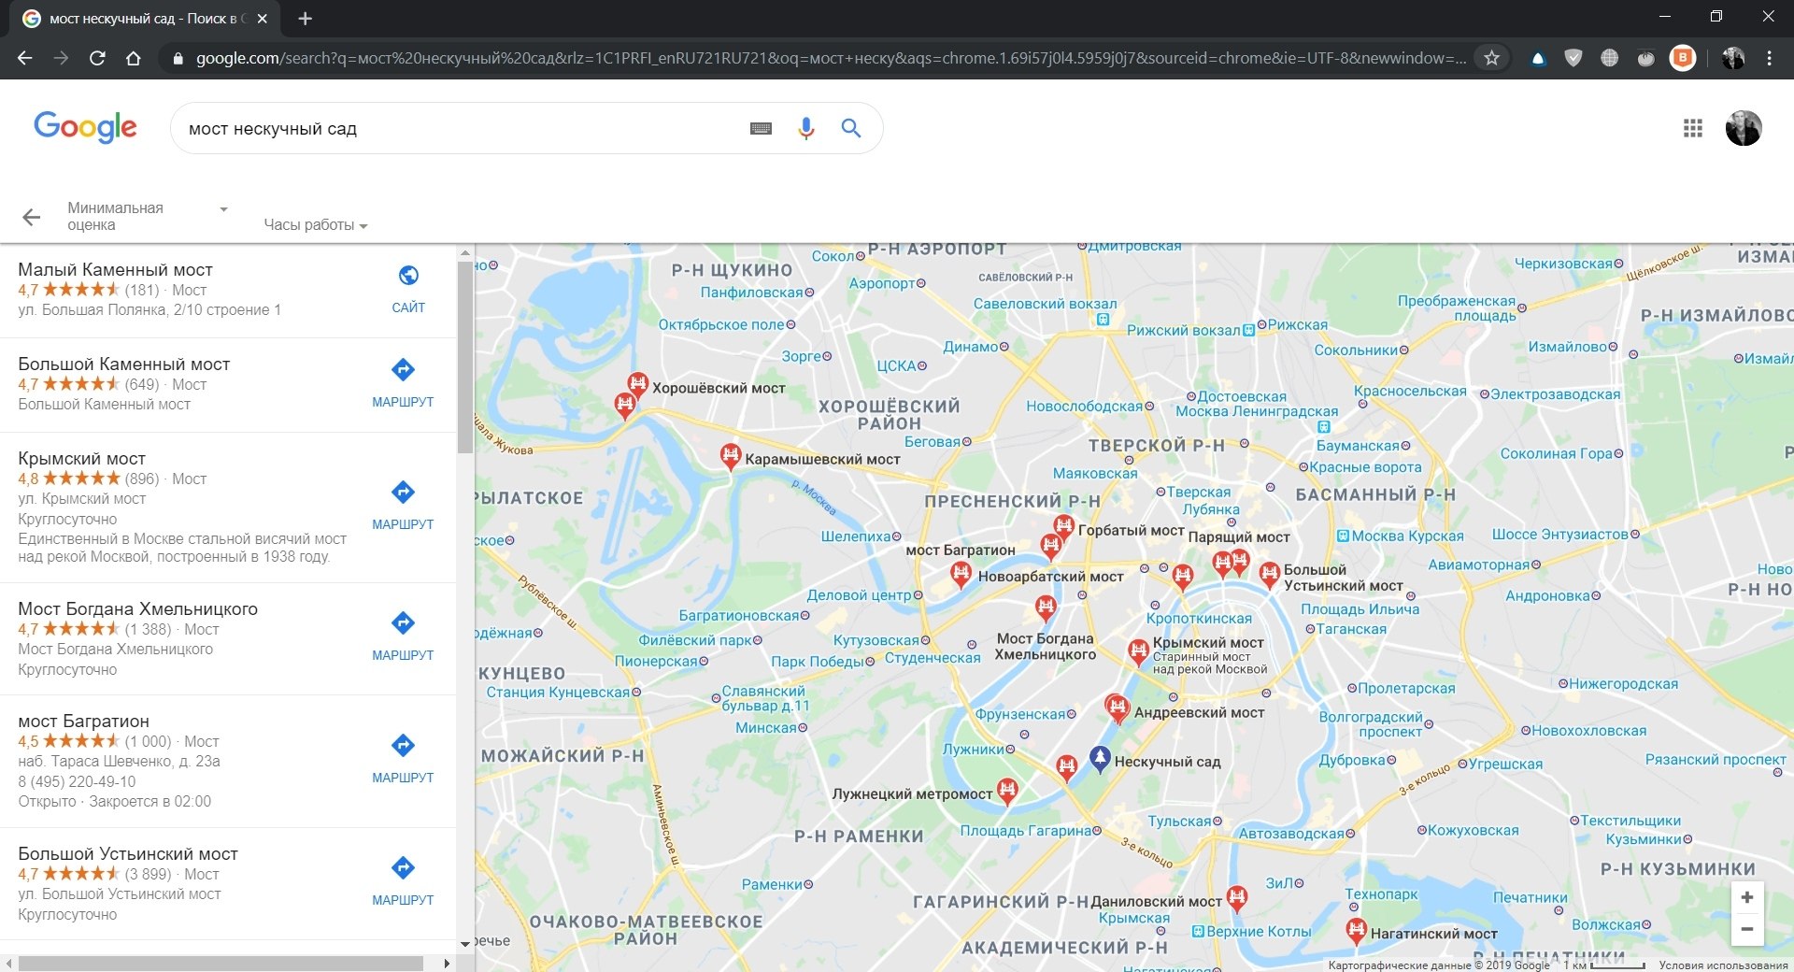The width and height of the screenshot is (1794, 972).
Task: Open the shield extension icon
Action: click(x=1573, y=58)
